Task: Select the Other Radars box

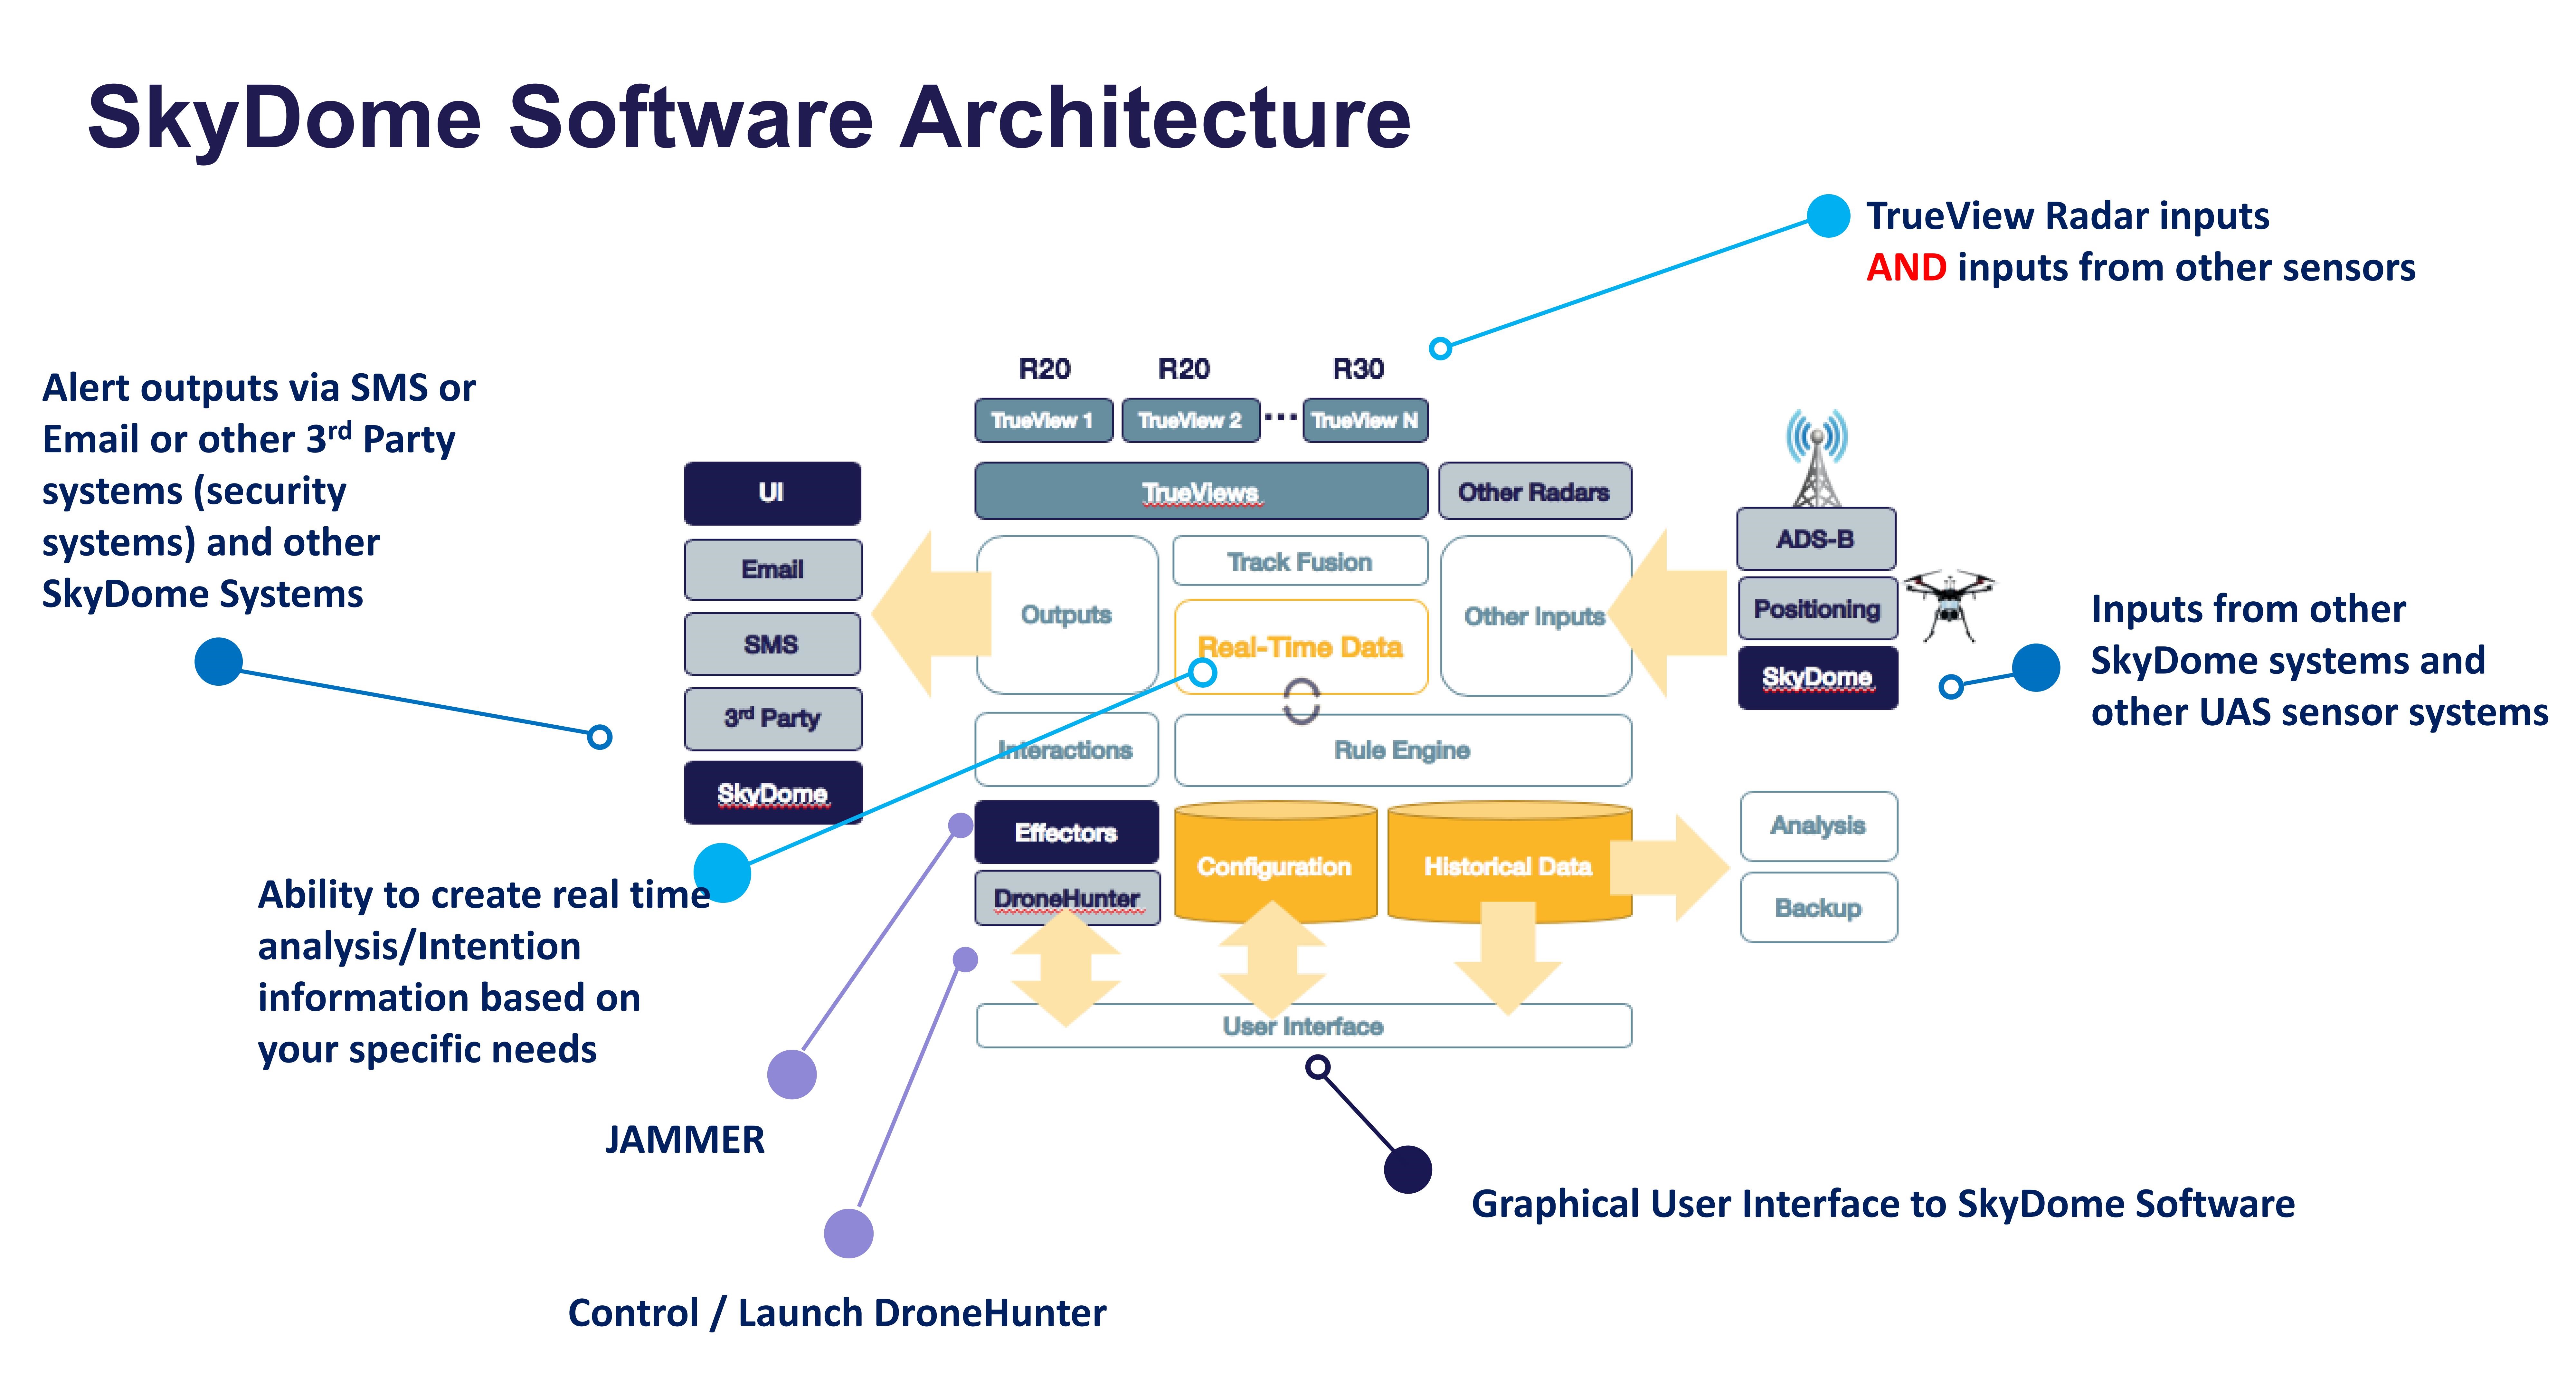Action: (1535, 491)
